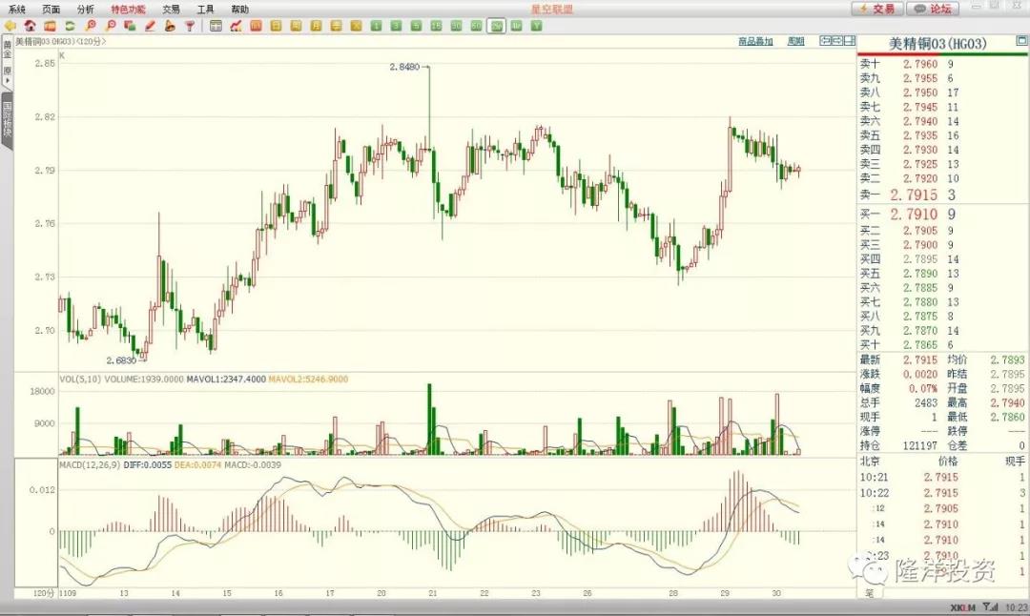This screenshot has width=1030, height=616.
Task: Click the 周期 link
Action: point(795,41)
